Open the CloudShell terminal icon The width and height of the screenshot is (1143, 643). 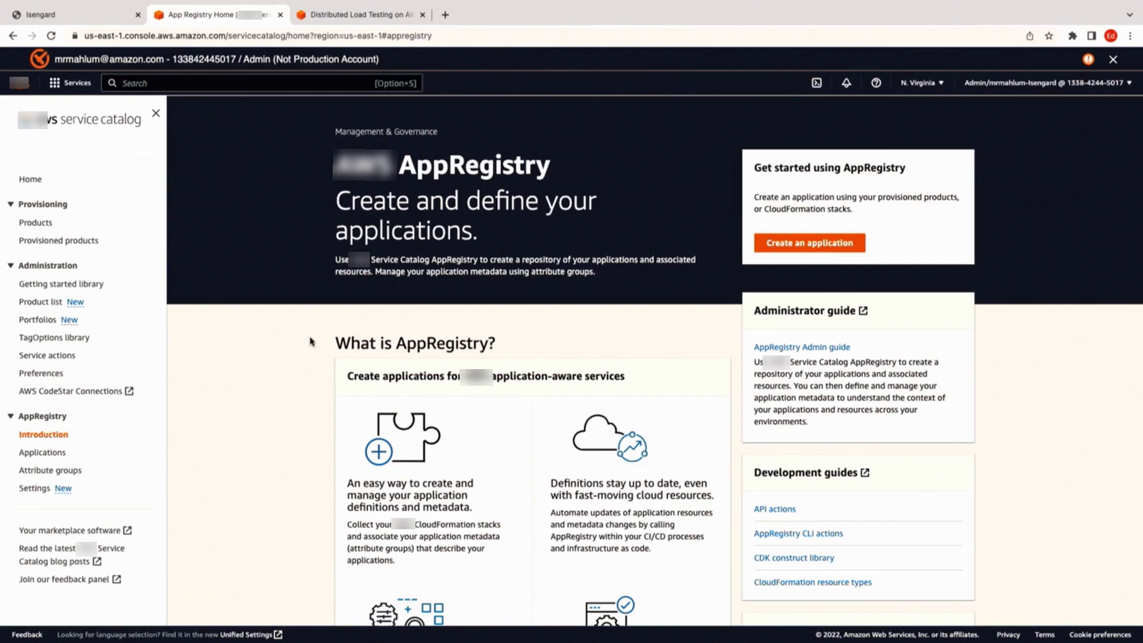click(x=817, y=83)
